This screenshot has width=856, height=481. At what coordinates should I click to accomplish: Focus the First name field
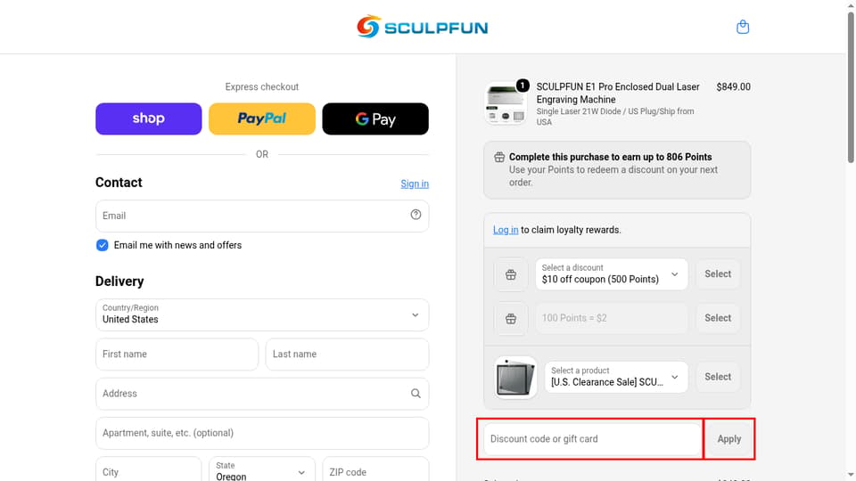177,354
